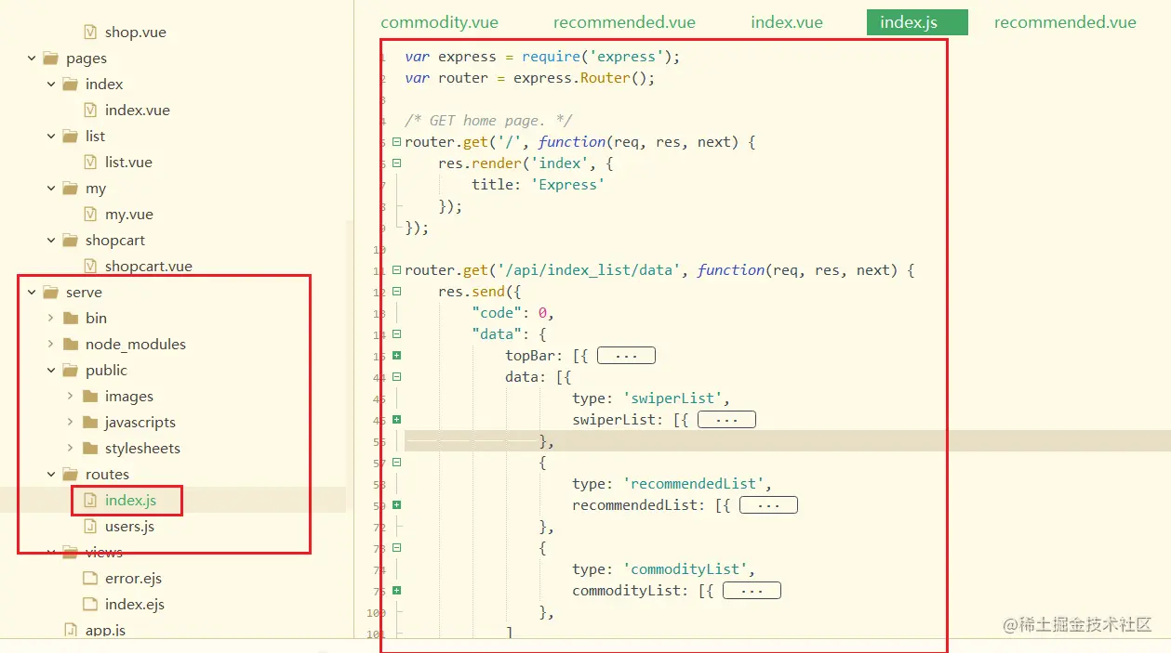Click the collapsed ... box after swiperList
The image size is (1171, 653).
pos(726,420)
